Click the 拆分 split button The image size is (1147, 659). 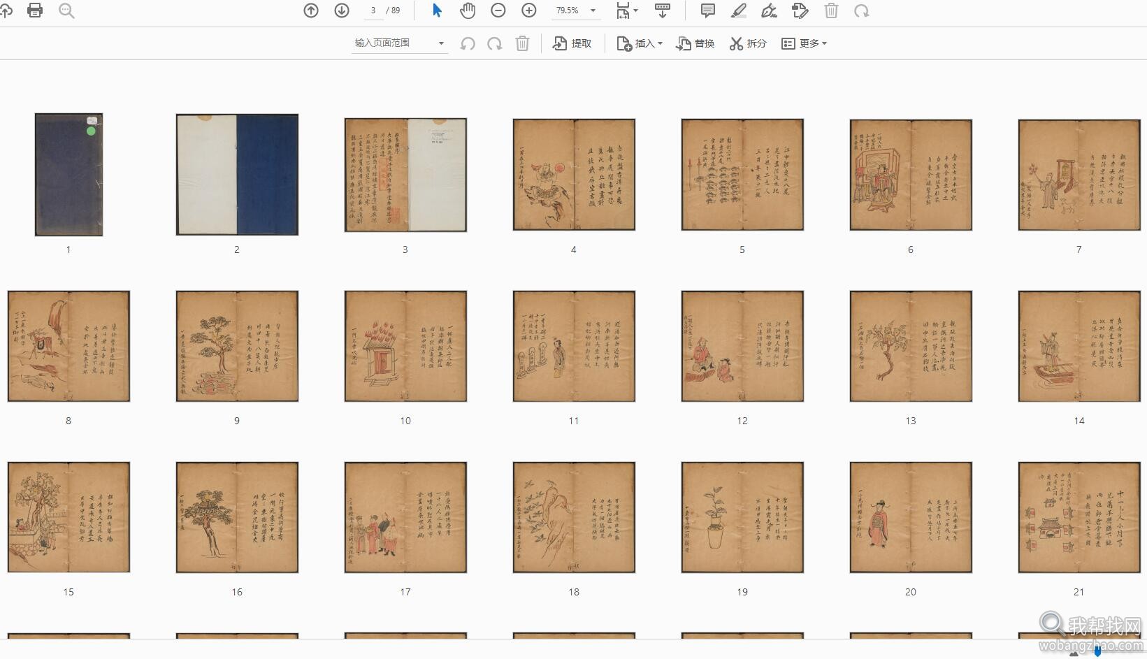point(748,43)
